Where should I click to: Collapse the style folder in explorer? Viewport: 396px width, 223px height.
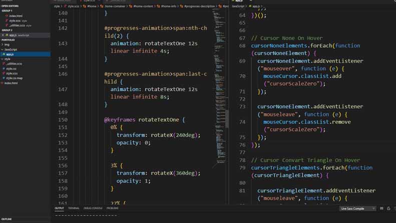click(x=7, y=59)
